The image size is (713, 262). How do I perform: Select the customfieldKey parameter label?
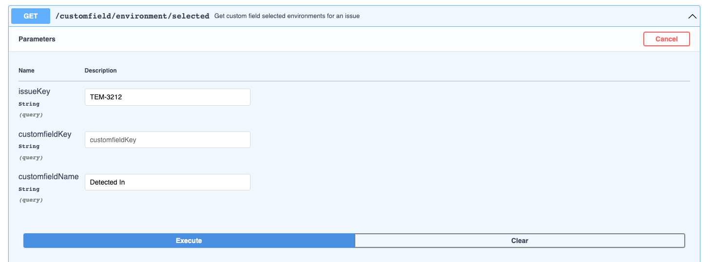pyautogui.click(x=45, y=134)
